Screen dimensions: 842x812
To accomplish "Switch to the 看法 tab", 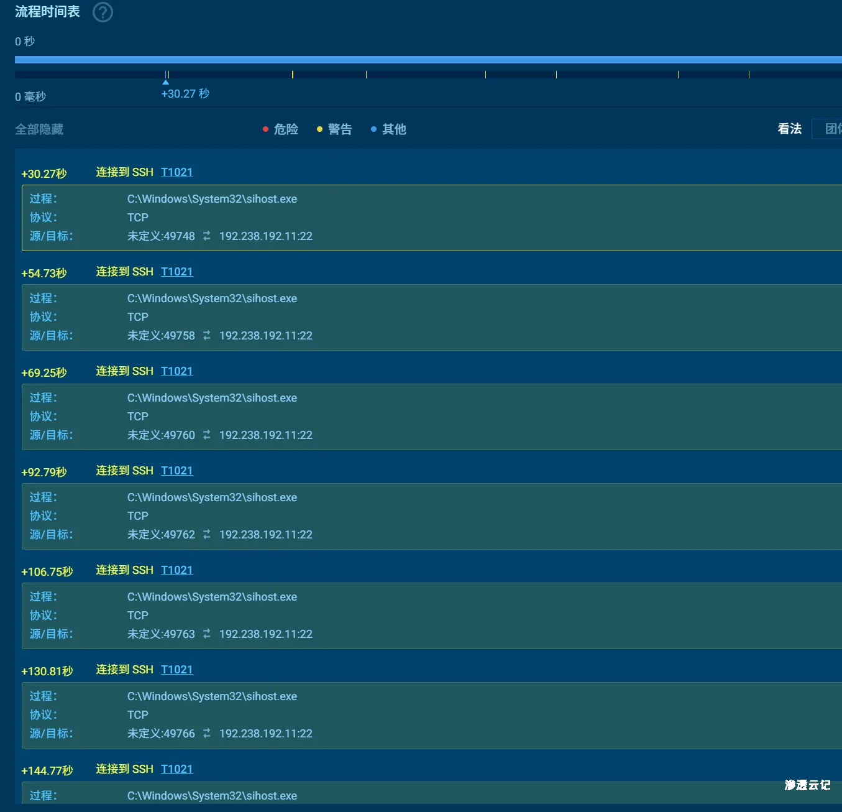I will (x=789, y=129).
